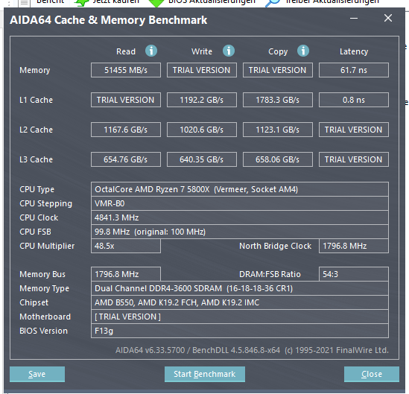The image size is (409, 394).
Task: Click CPU FSB value 99.8 MHz
Action: pos(240,232)
